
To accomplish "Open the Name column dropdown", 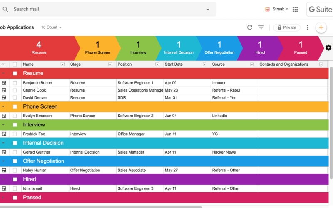I will pyautogui.click(x=62, y=64).
